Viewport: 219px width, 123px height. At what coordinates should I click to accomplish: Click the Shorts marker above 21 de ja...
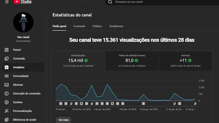tap(195, 104)
